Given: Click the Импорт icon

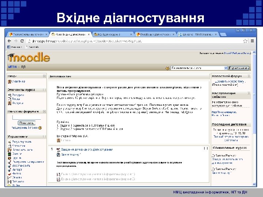Looking at the screenshot, I should pyautogui.click(x=9, y=170).
